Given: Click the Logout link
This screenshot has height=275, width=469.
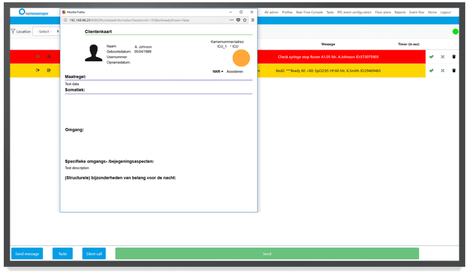Looking at the screenshot, I should click(445, 12).
